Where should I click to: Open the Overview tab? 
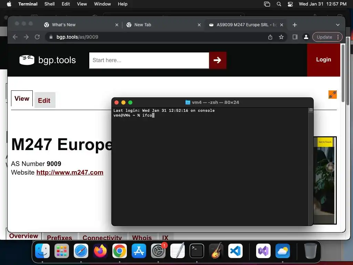coord(24,236)
